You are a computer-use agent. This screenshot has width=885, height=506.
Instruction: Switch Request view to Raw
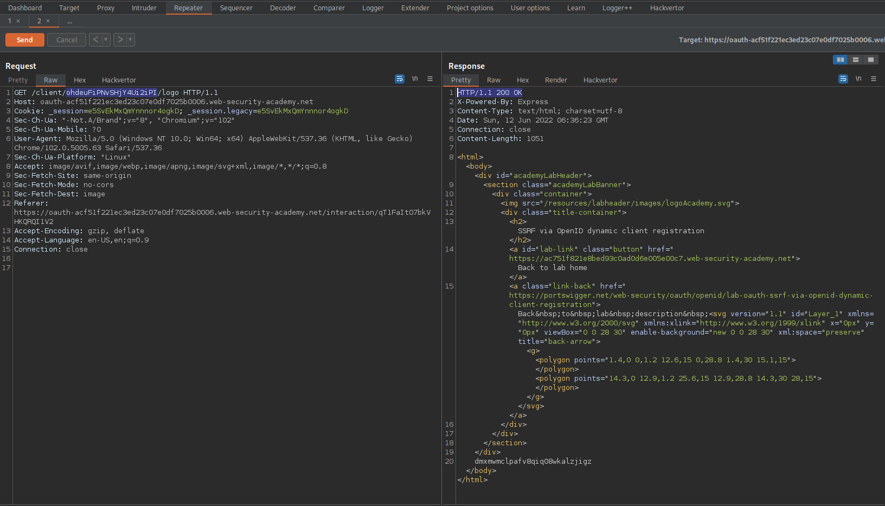tap(50, 80)
